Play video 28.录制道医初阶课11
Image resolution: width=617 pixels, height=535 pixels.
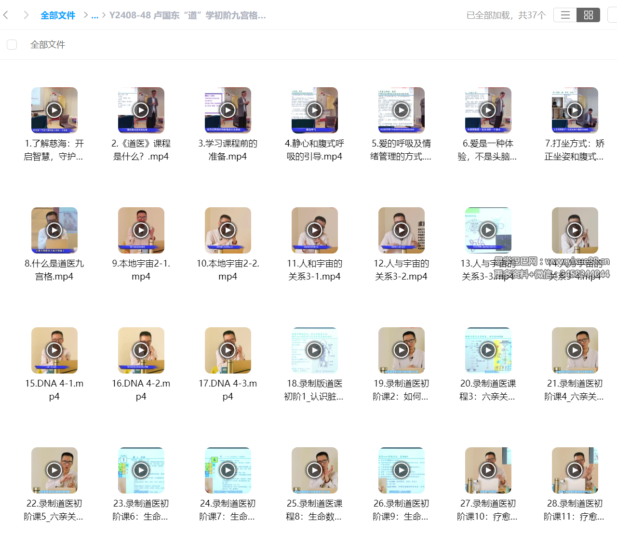pos(575,470)
